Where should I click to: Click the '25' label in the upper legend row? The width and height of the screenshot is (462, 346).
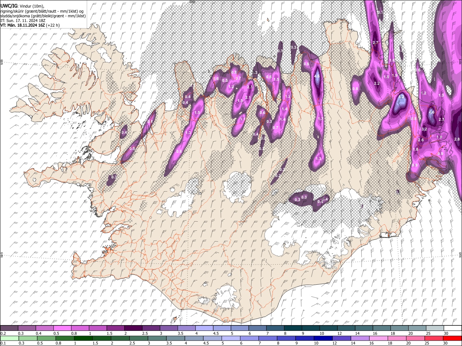(428, 333)
